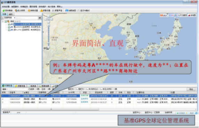Click the green shield toolbar icon
This screenshot has height=128, width=199.
[x=4, y=11]
